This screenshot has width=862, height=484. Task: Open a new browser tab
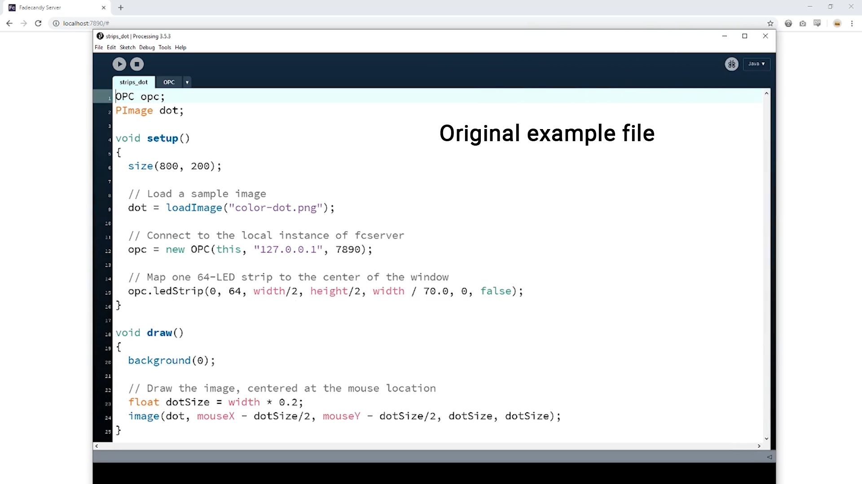[x=121, y=8]
